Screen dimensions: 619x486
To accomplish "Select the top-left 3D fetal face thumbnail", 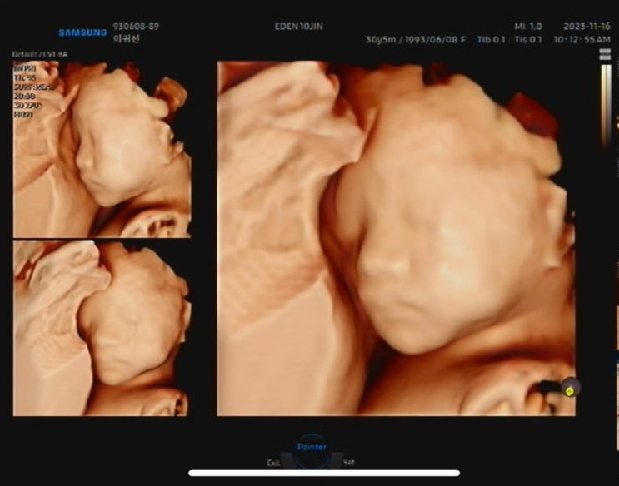I will (102, 150).
